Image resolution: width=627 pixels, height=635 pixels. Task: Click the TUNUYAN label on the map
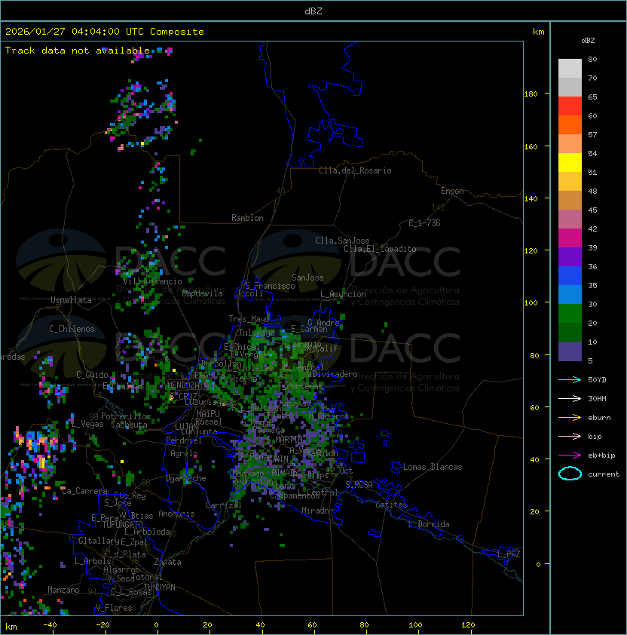pyautogui.click(x=160, y=587)
